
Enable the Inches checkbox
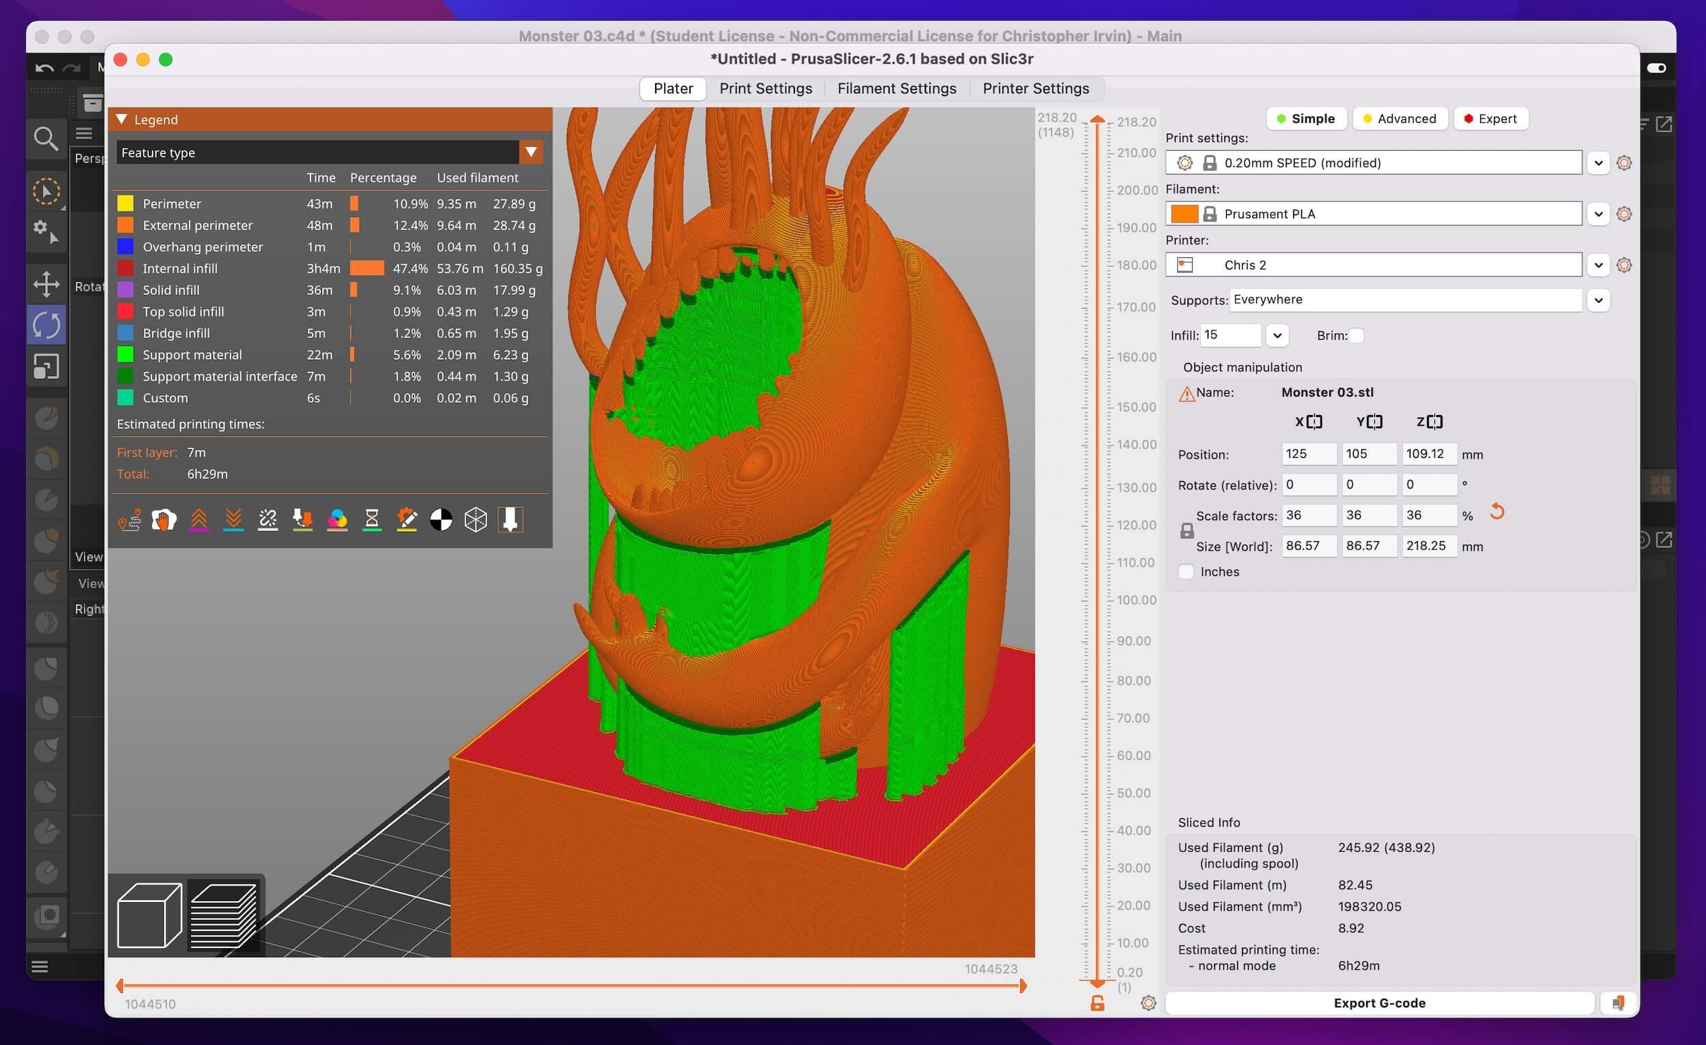pos(1186,571)
